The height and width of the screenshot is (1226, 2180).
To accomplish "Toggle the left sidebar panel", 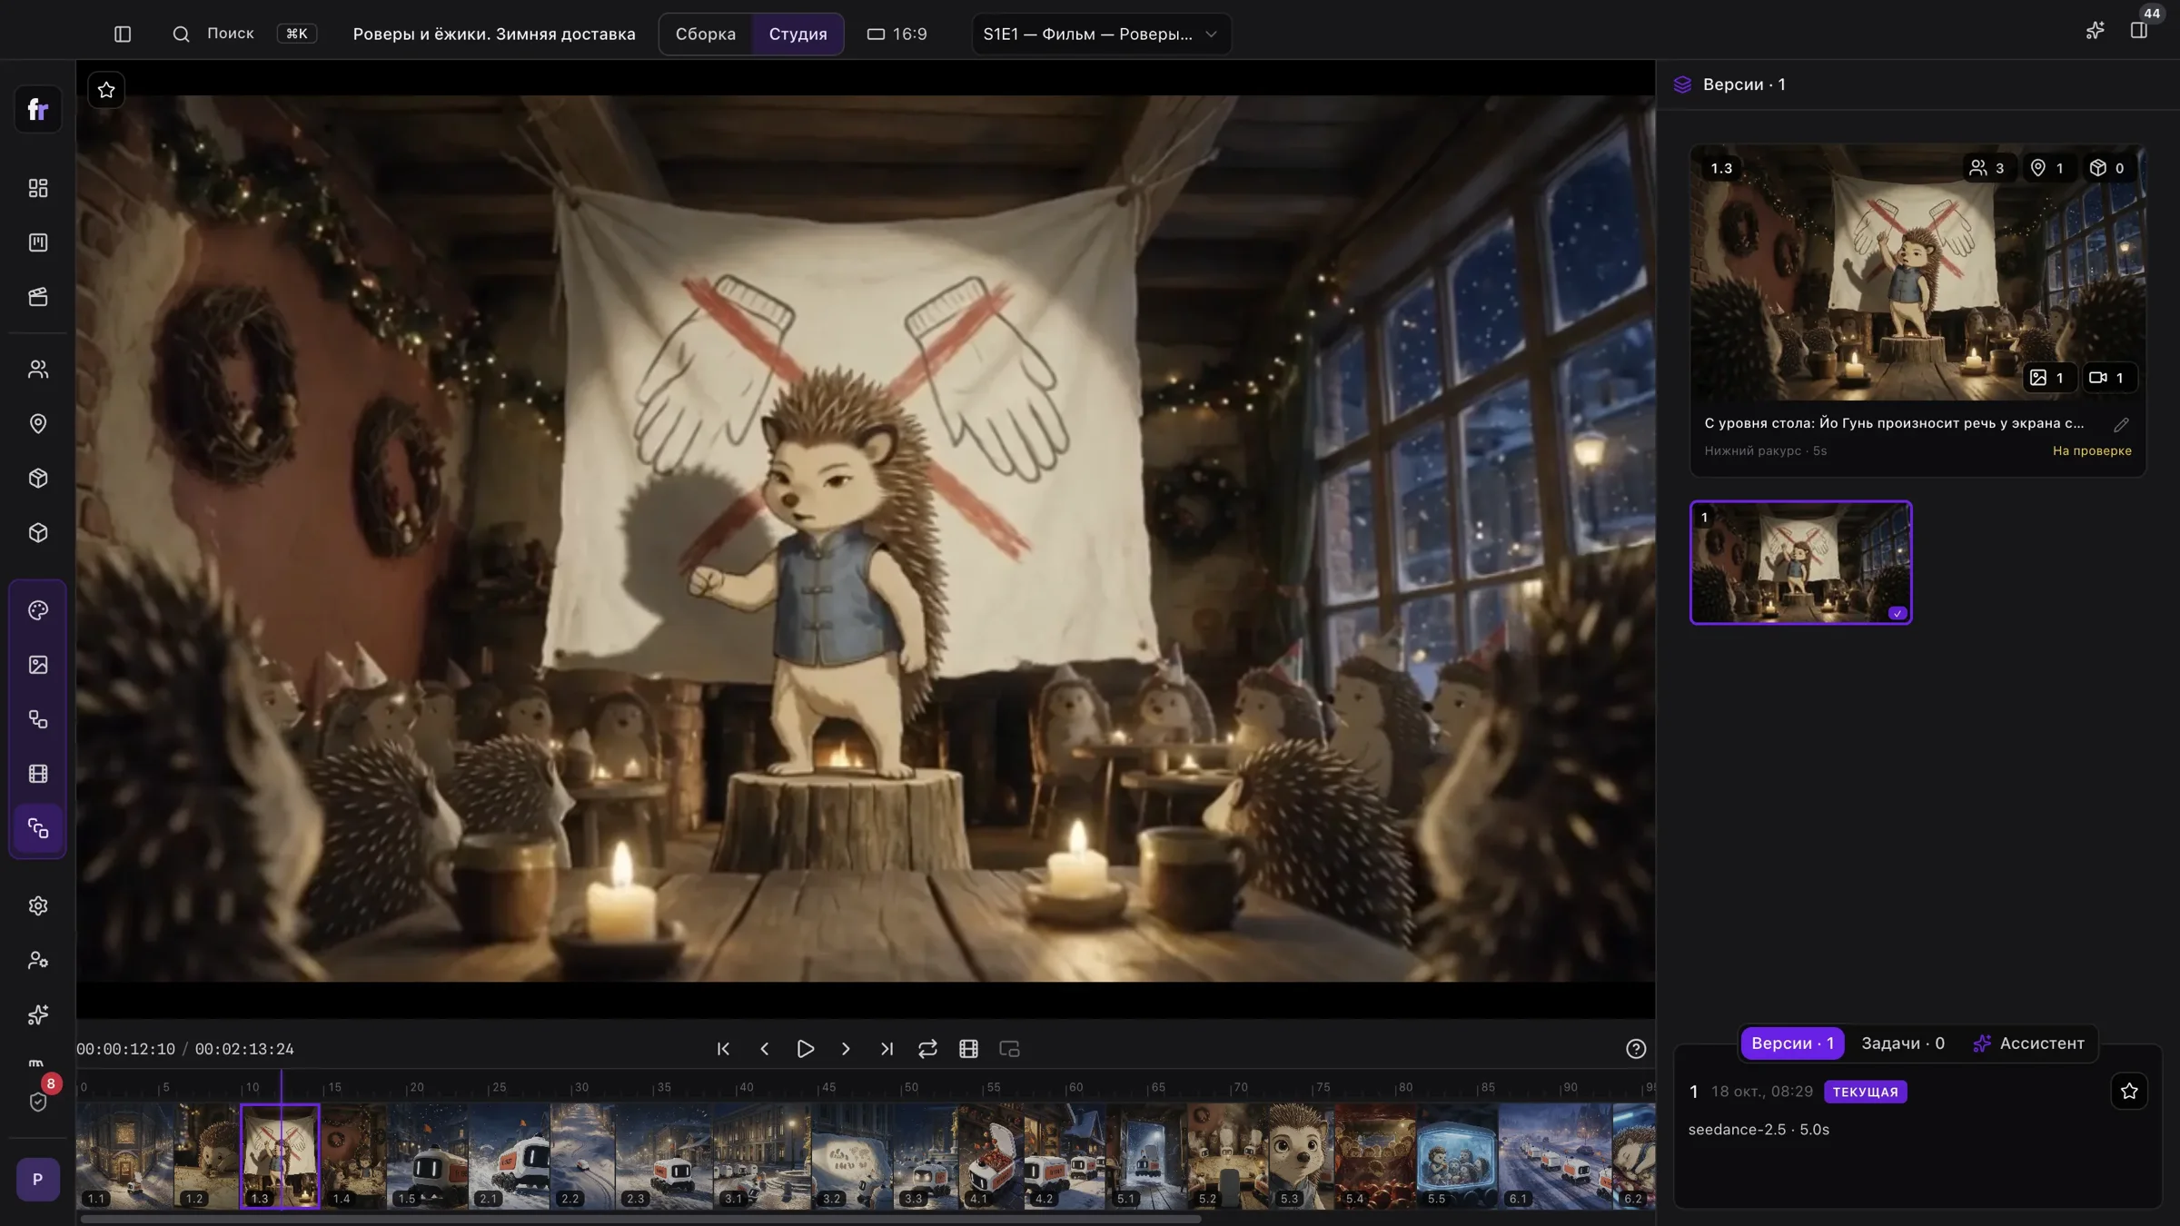I will 123,34.
